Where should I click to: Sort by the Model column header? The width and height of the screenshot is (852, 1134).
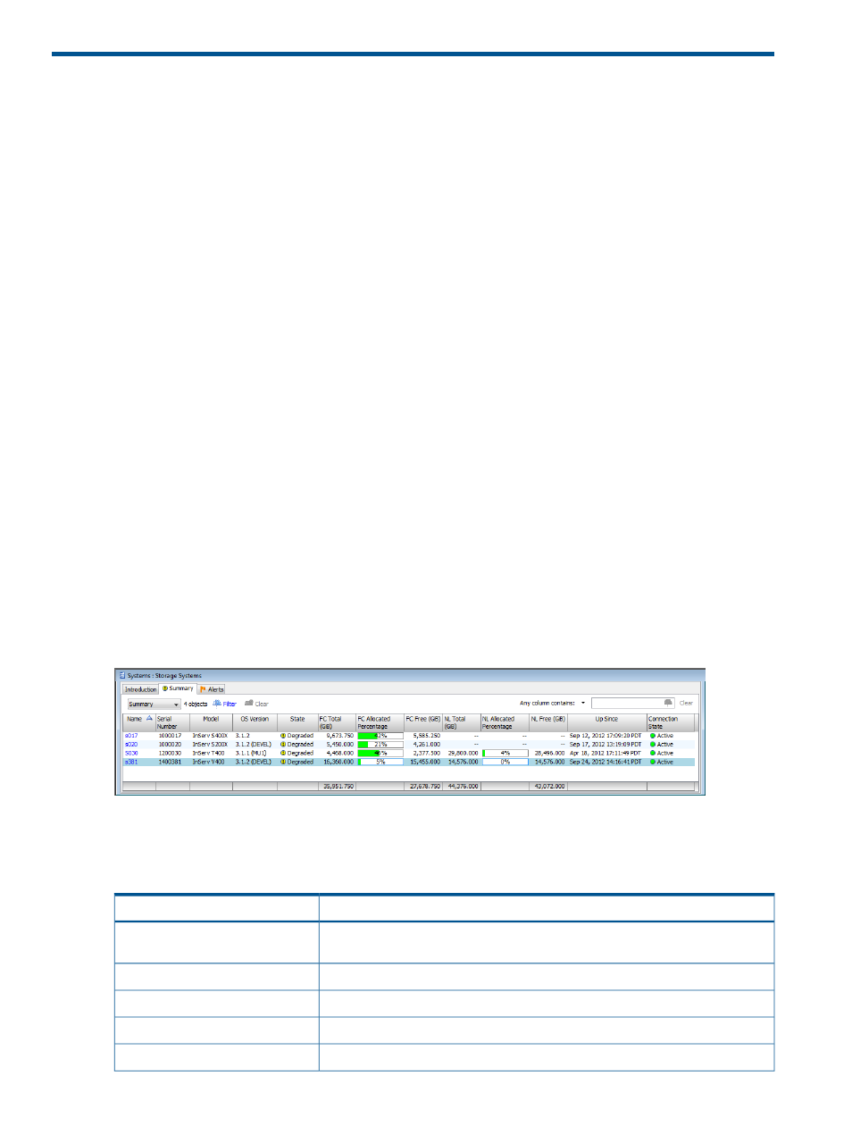(211, 722)
